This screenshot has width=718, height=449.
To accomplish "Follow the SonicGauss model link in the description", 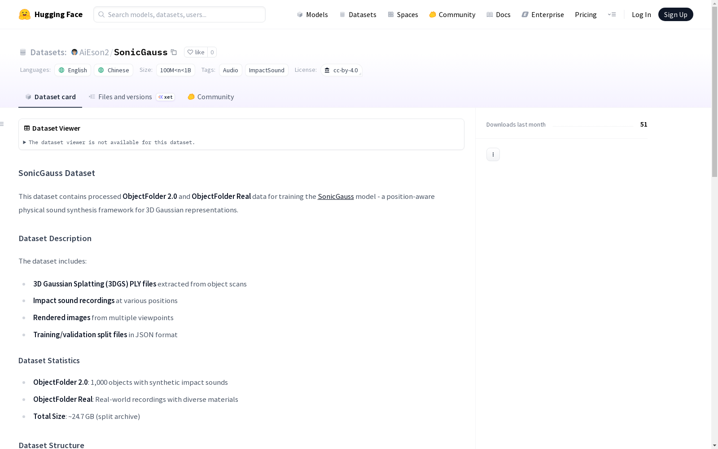I will (336, 196).
